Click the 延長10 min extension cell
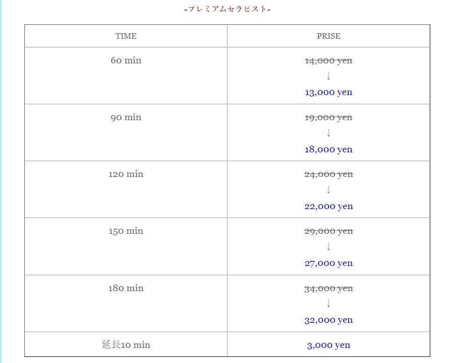Image resolution: width=449 pixels, height=363 pixels. click(x=126, y=344)
